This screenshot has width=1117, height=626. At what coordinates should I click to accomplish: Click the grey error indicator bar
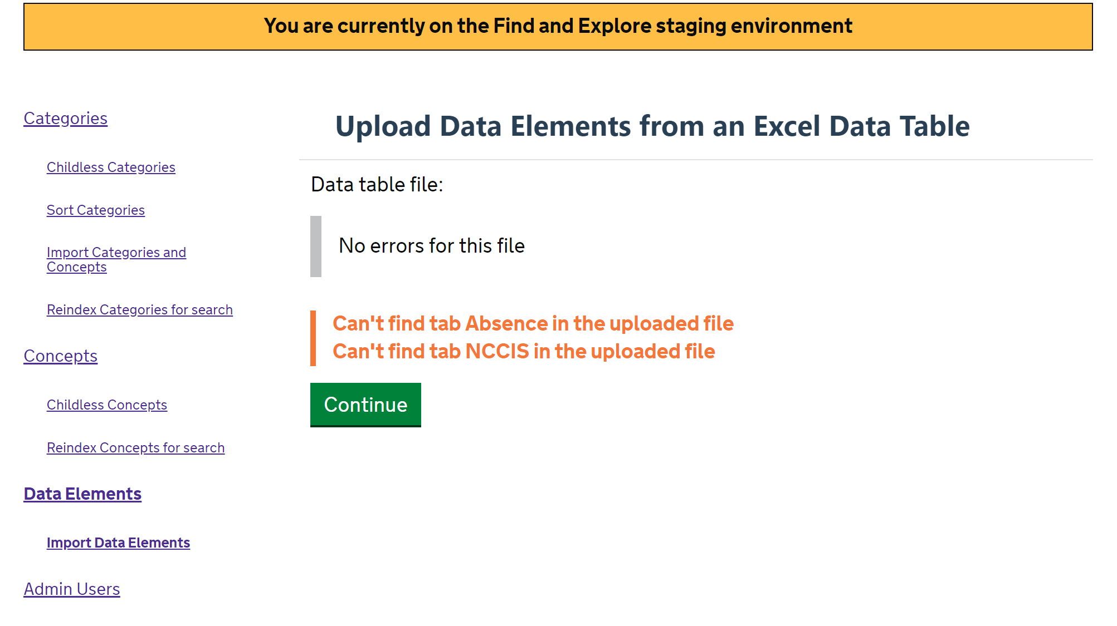click(316, 245)
